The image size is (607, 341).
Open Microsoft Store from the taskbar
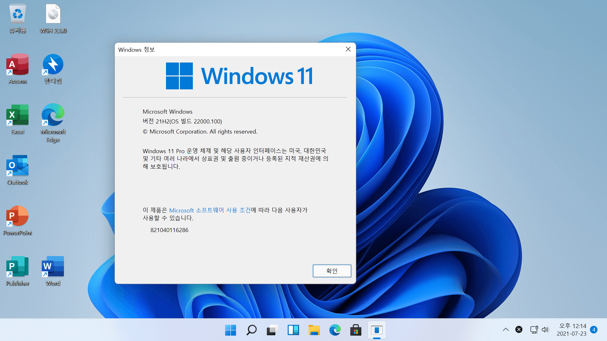pyautogui.click(x=356, y=330)
